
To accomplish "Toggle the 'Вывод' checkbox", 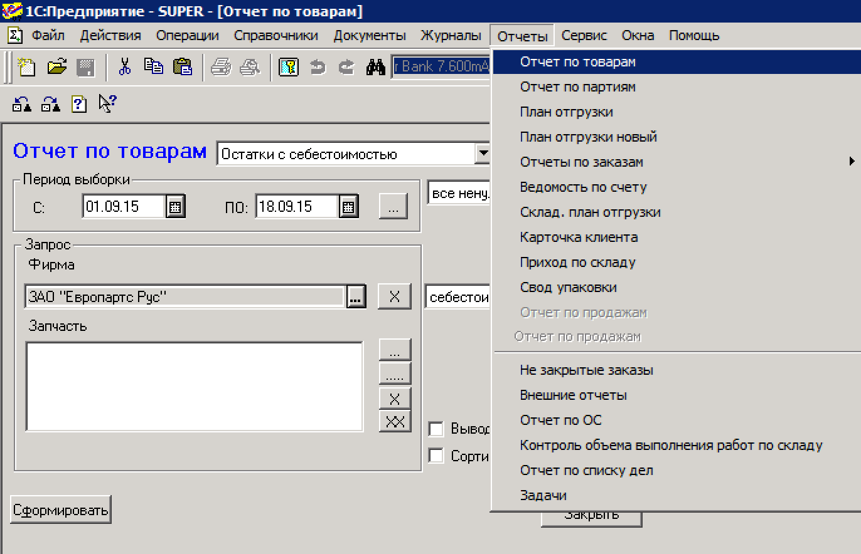I will (x=436, y=429).
